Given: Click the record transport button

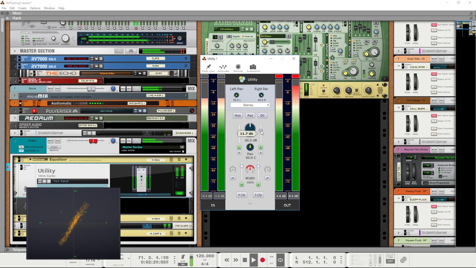Looking at the screenshot, I should coord(263,260).
